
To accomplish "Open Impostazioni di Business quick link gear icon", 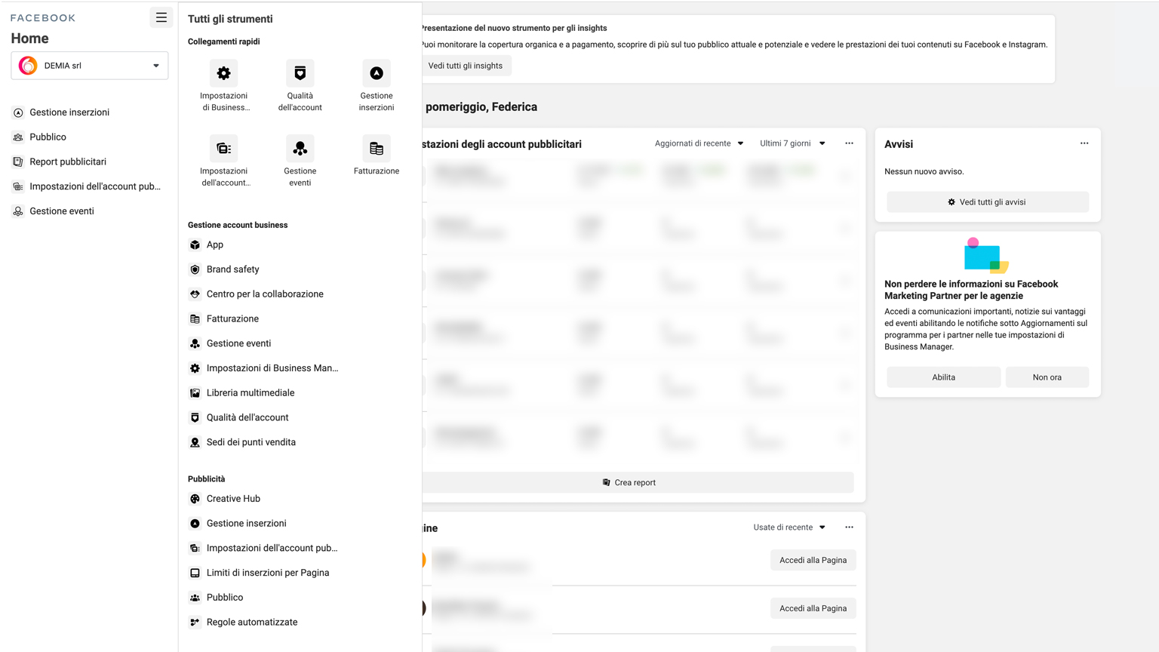I will tap(223, 73).
